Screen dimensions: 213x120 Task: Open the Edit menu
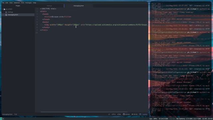click(7, 3)
